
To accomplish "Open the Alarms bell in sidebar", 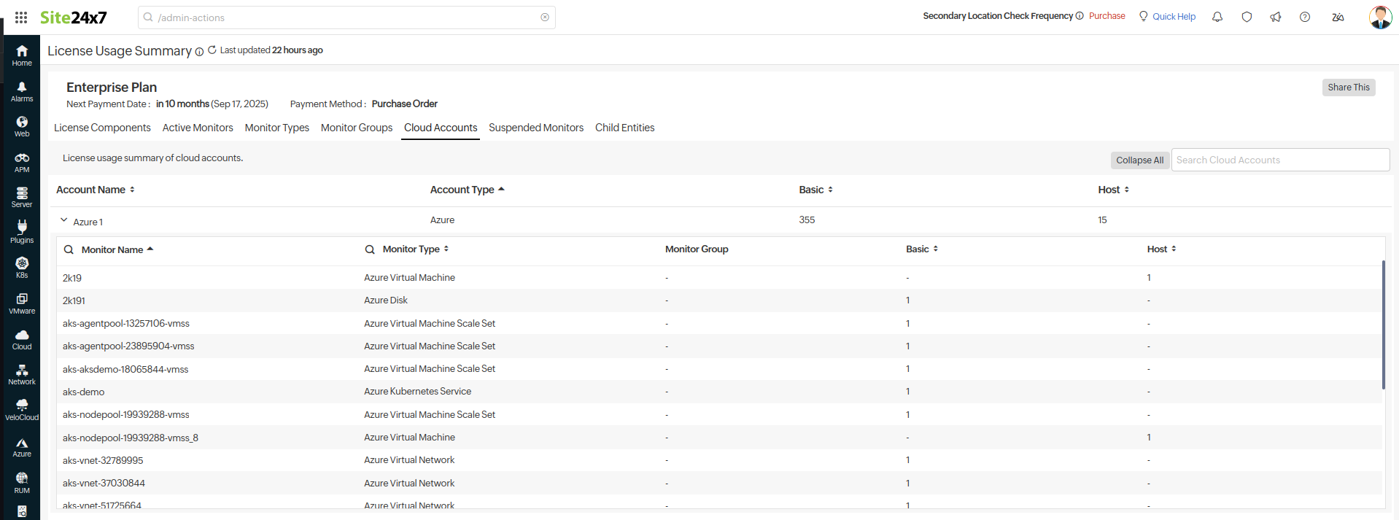I will click(x=22, y=91).
